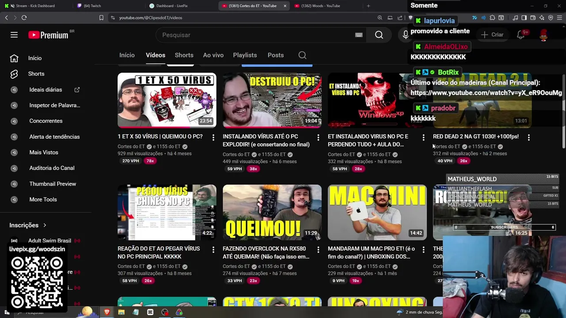Open File Explorer from the taskbar
This screenshot has height=318, width=566.
[121, 312]
